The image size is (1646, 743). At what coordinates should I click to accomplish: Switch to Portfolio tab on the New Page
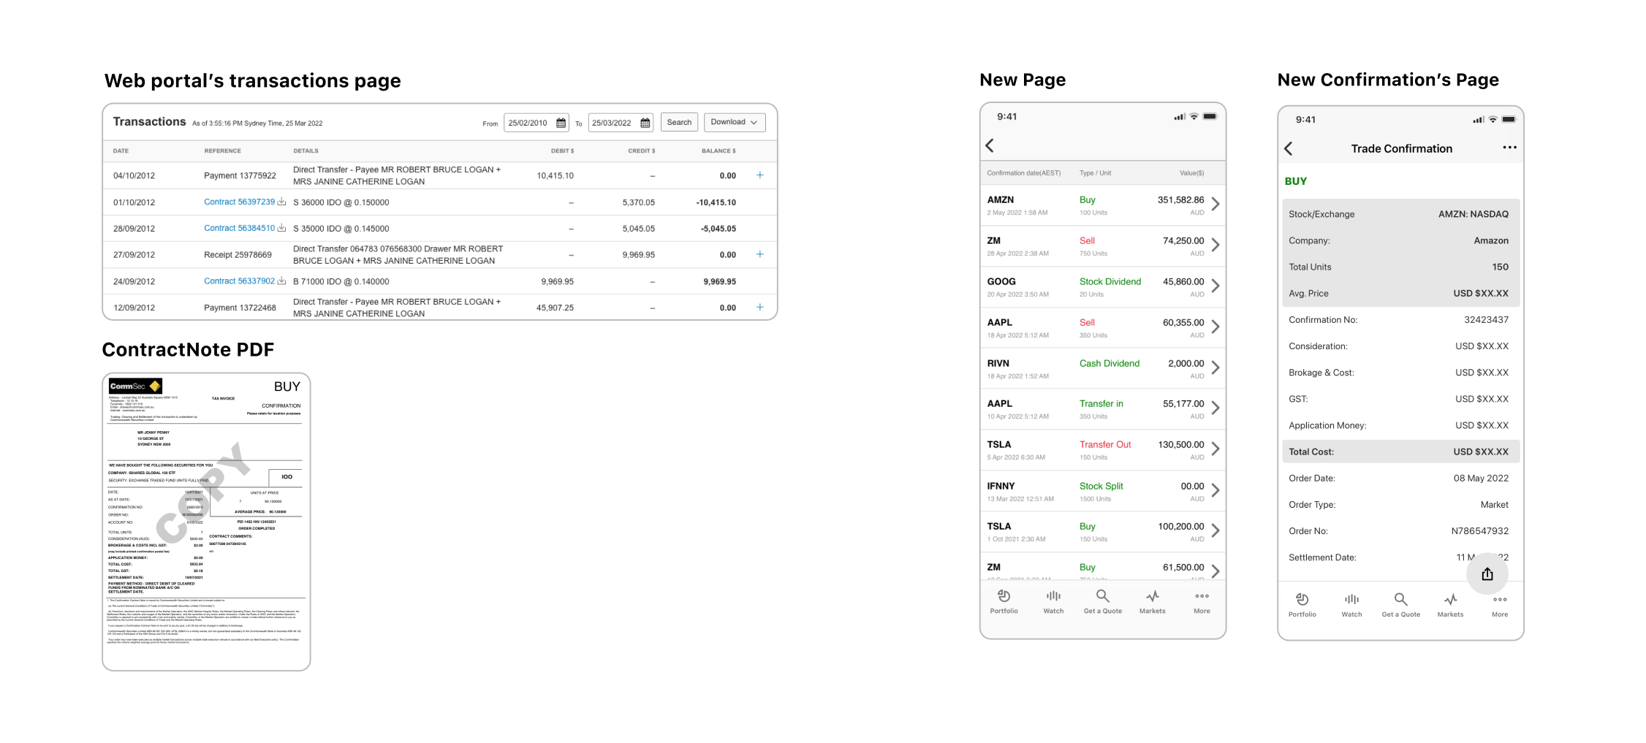click(x=1004, y=601)
